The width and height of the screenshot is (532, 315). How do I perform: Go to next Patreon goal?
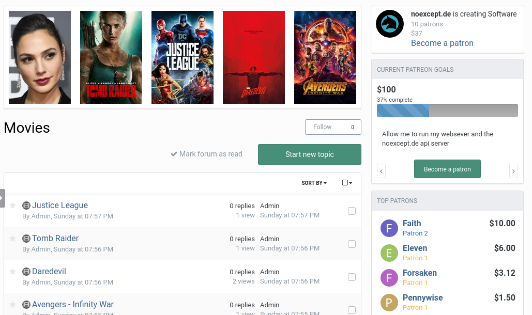pyautogui.click(x=513, y=171)
